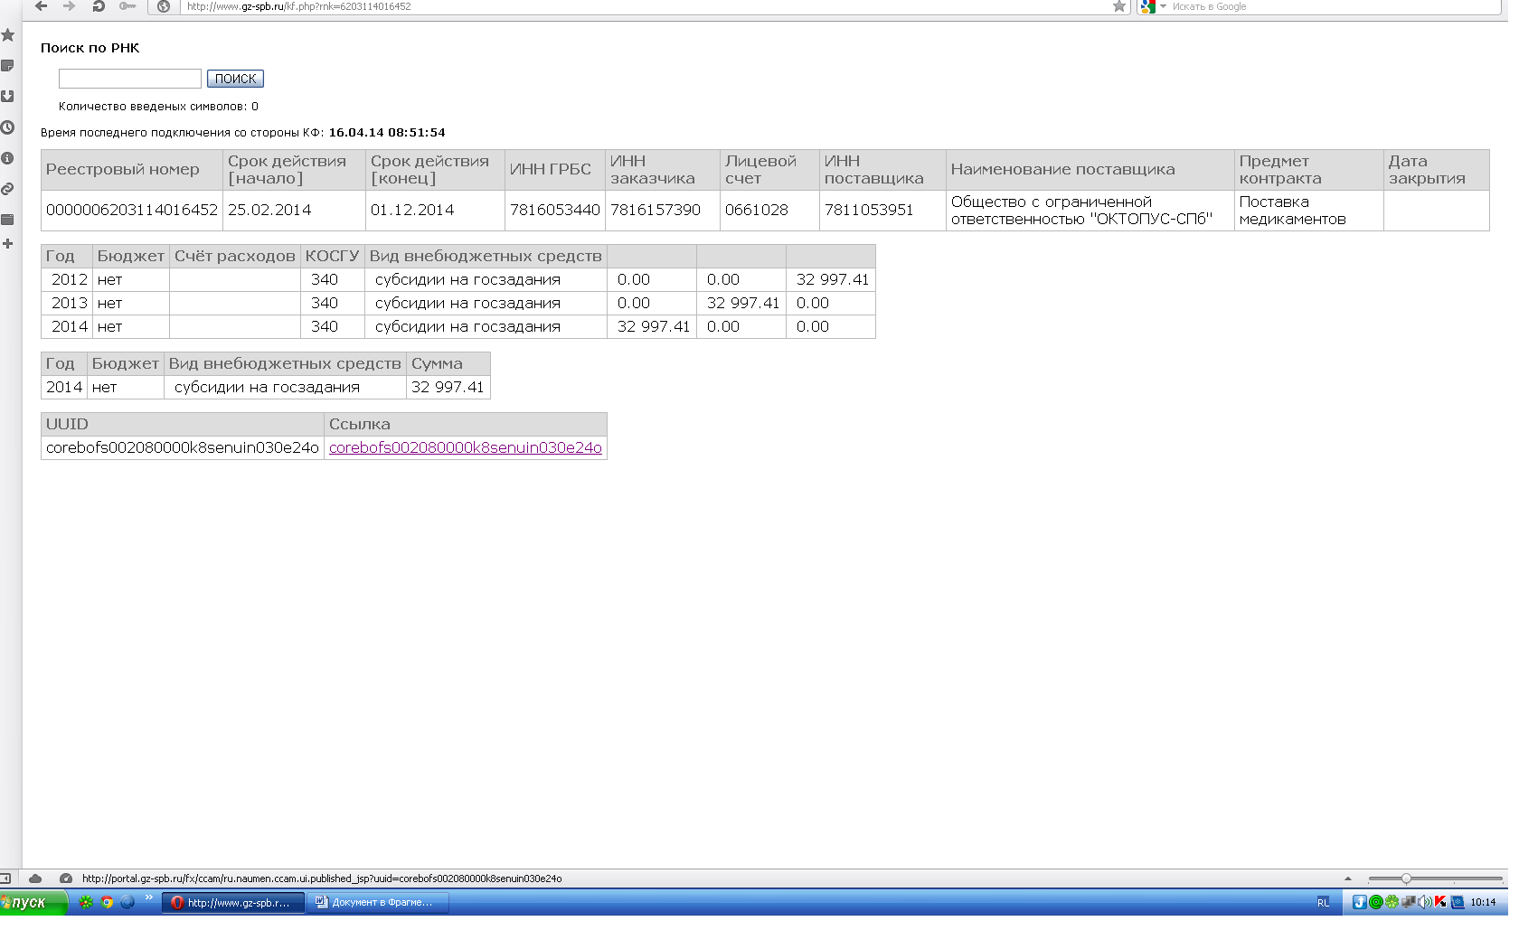Open the Google search engine dropdown arrow
The height and width of the screenshot is (949, 1519).
point(1164,6)
